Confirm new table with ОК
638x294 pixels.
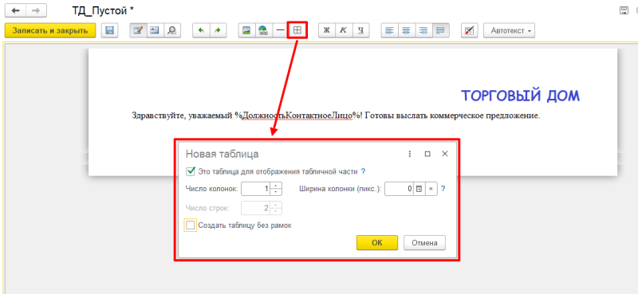pyautogui.click(x=376, y=243)
